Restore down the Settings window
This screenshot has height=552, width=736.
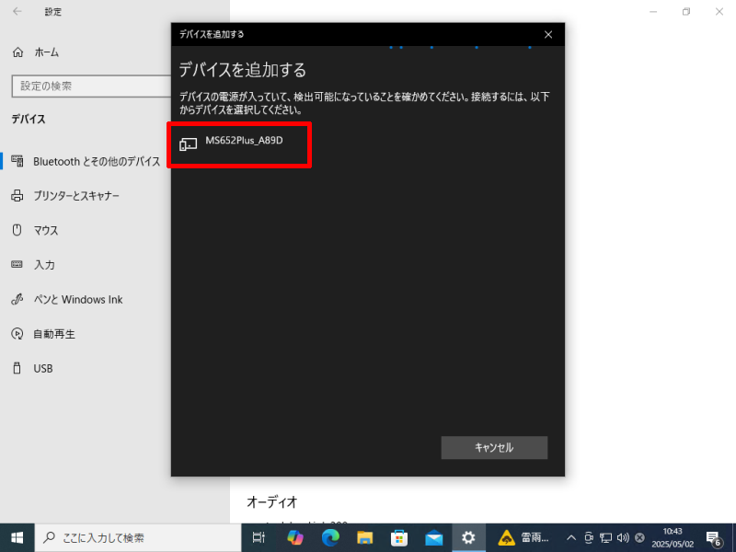pos(686,12)
